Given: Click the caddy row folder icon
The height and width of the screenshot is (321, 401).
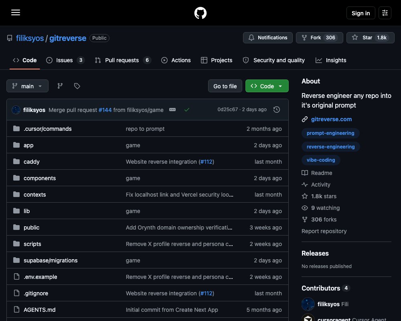Looking at the screenshot, I should click(16, 162).
